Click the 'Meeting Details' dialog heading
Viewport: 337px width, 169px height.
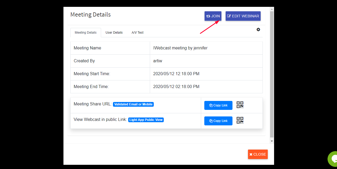[x=91, y=14]
